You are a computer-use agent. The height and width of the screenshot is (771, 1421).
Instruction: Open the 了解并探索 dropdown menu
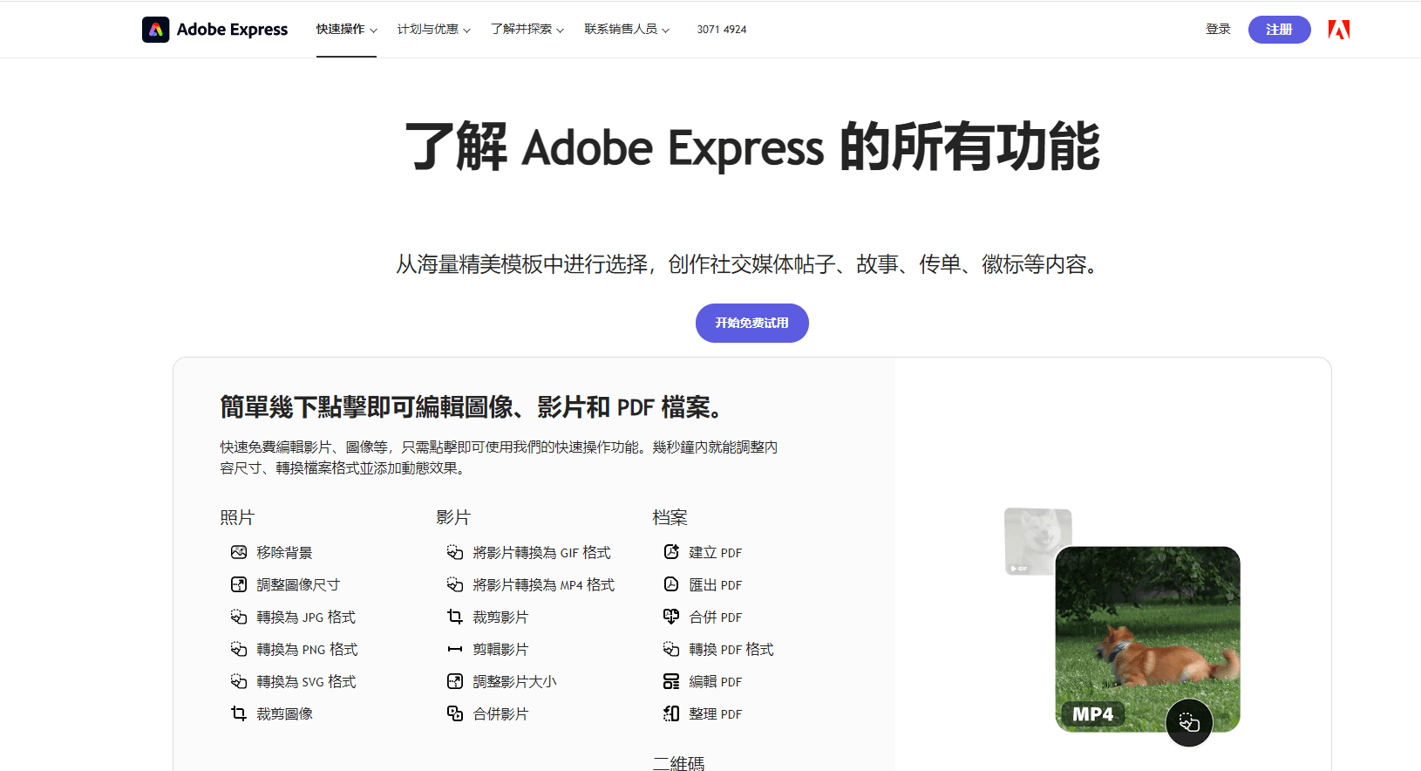pos(527,30)
